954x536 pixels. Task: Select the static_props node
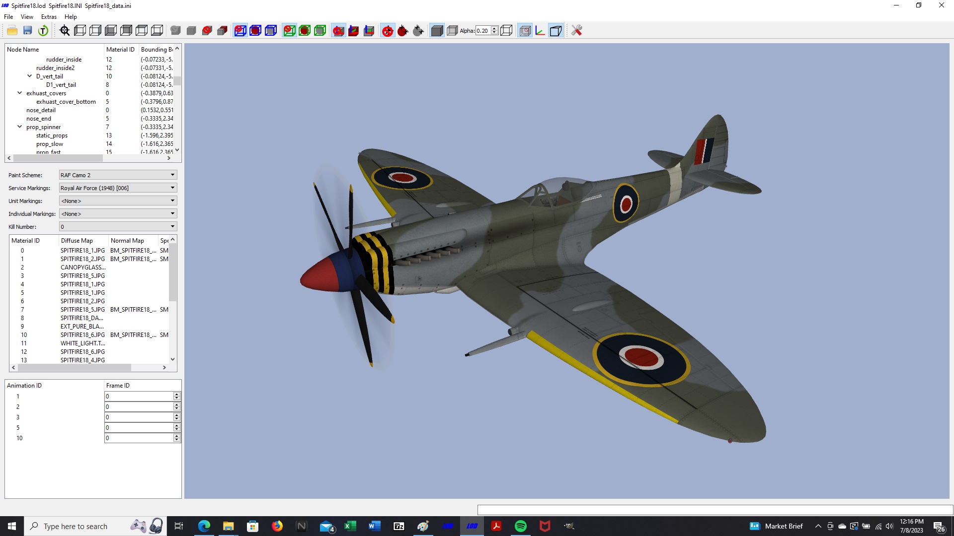coord(52,135)
